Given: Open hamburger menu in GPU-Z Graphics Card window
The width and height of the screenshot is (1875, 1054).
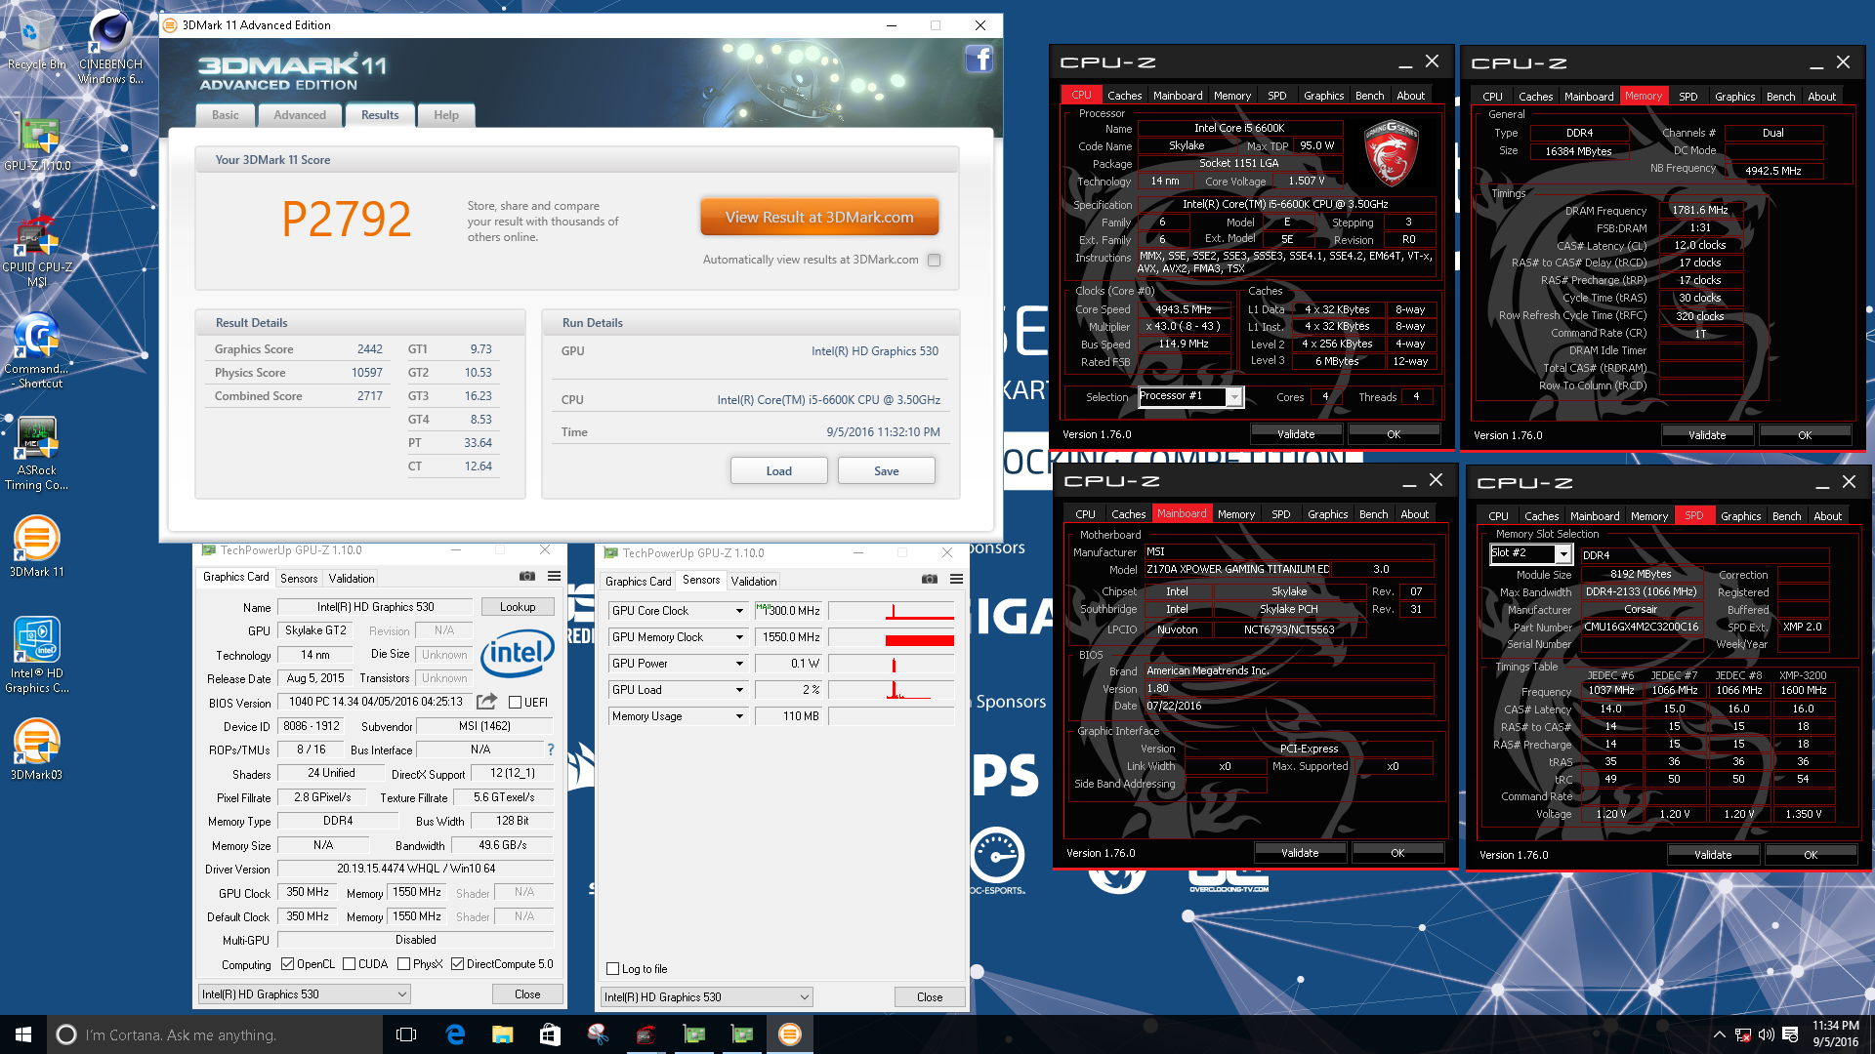Looking at the screenshot, I should (x=554, y=577).
